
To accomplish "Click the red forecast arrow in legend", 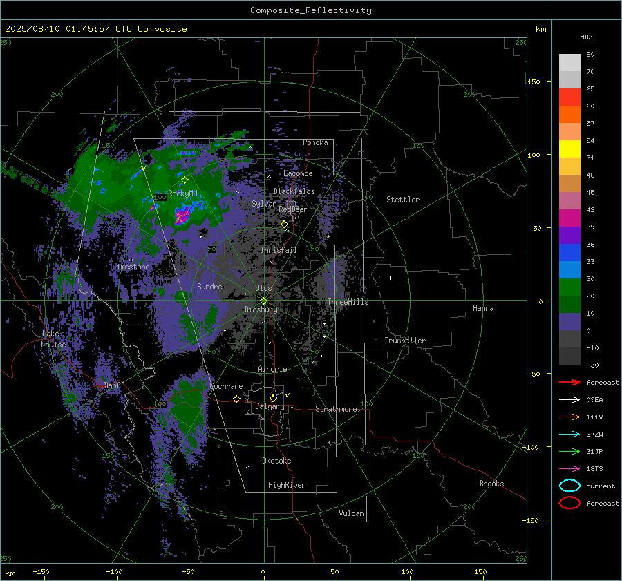I will click(569, 382).
